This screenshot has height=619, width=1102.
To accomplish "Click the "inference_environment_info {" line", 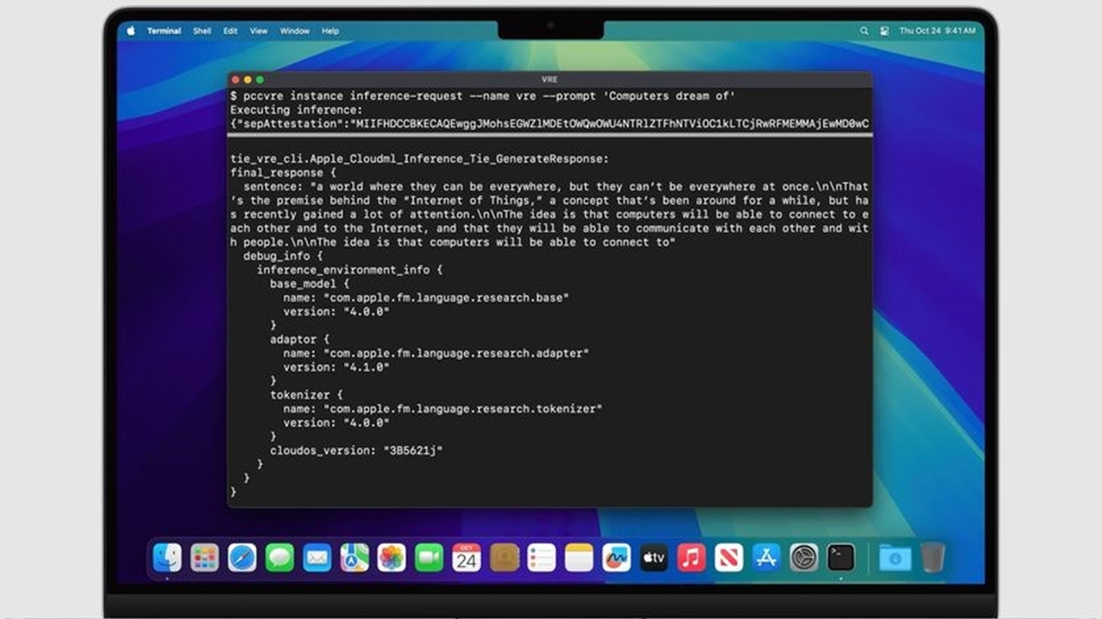I will (350, 270).
